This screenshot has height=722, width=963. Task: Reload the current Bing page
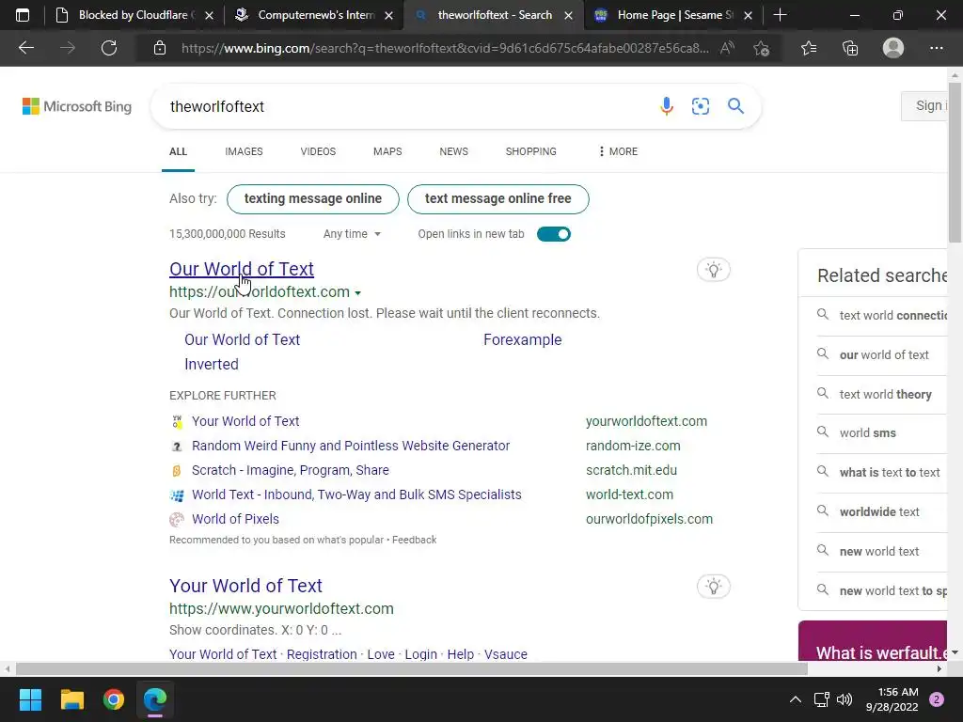pos(109,48)
